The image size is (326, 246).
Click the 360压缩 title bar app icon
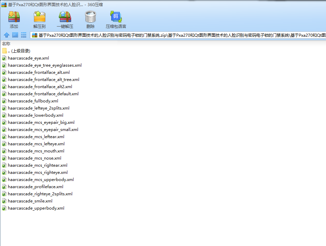4,4
